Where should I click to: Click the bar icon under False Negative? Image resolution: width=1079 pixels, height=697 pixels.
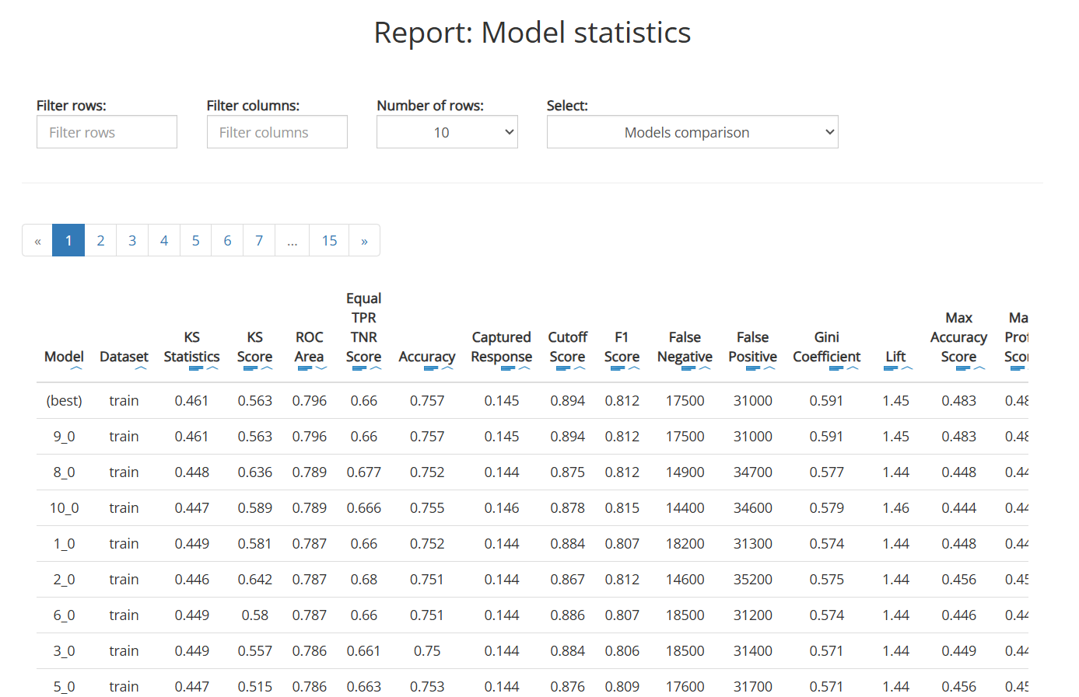[x=688, y=368]
